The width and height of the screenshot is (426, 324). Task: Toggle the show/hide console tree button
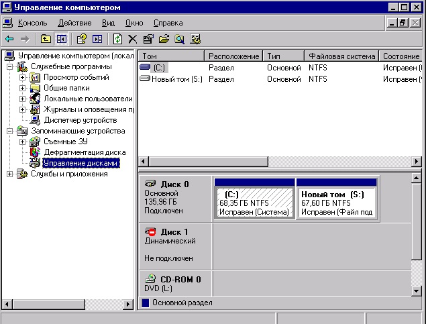tap(61, 39)
